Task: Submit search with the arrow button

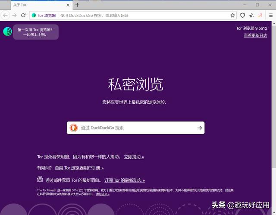Action: click(x=200, y=128)
